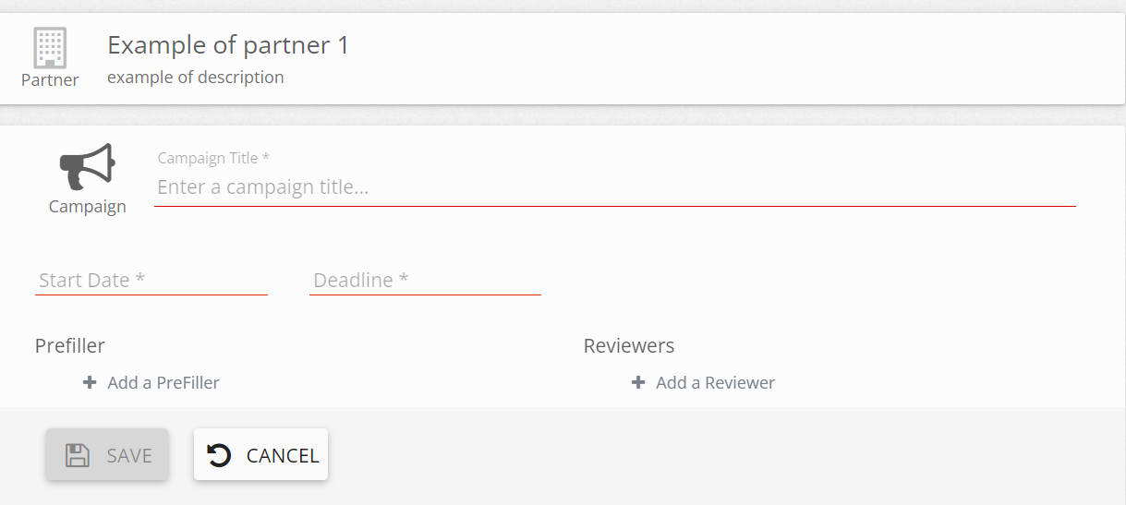This screenshot has height=505, width=1126.
Task: Click the 'example of description' text
Action: [x=196, y=78]
